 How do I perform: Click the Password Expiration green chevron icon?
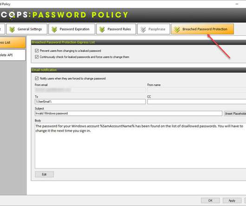tap(54, 29)
